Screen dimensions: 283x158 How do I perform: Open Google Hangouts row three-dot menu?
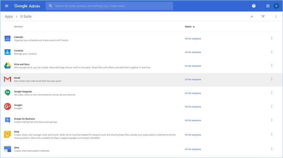(x=272, y=92)
